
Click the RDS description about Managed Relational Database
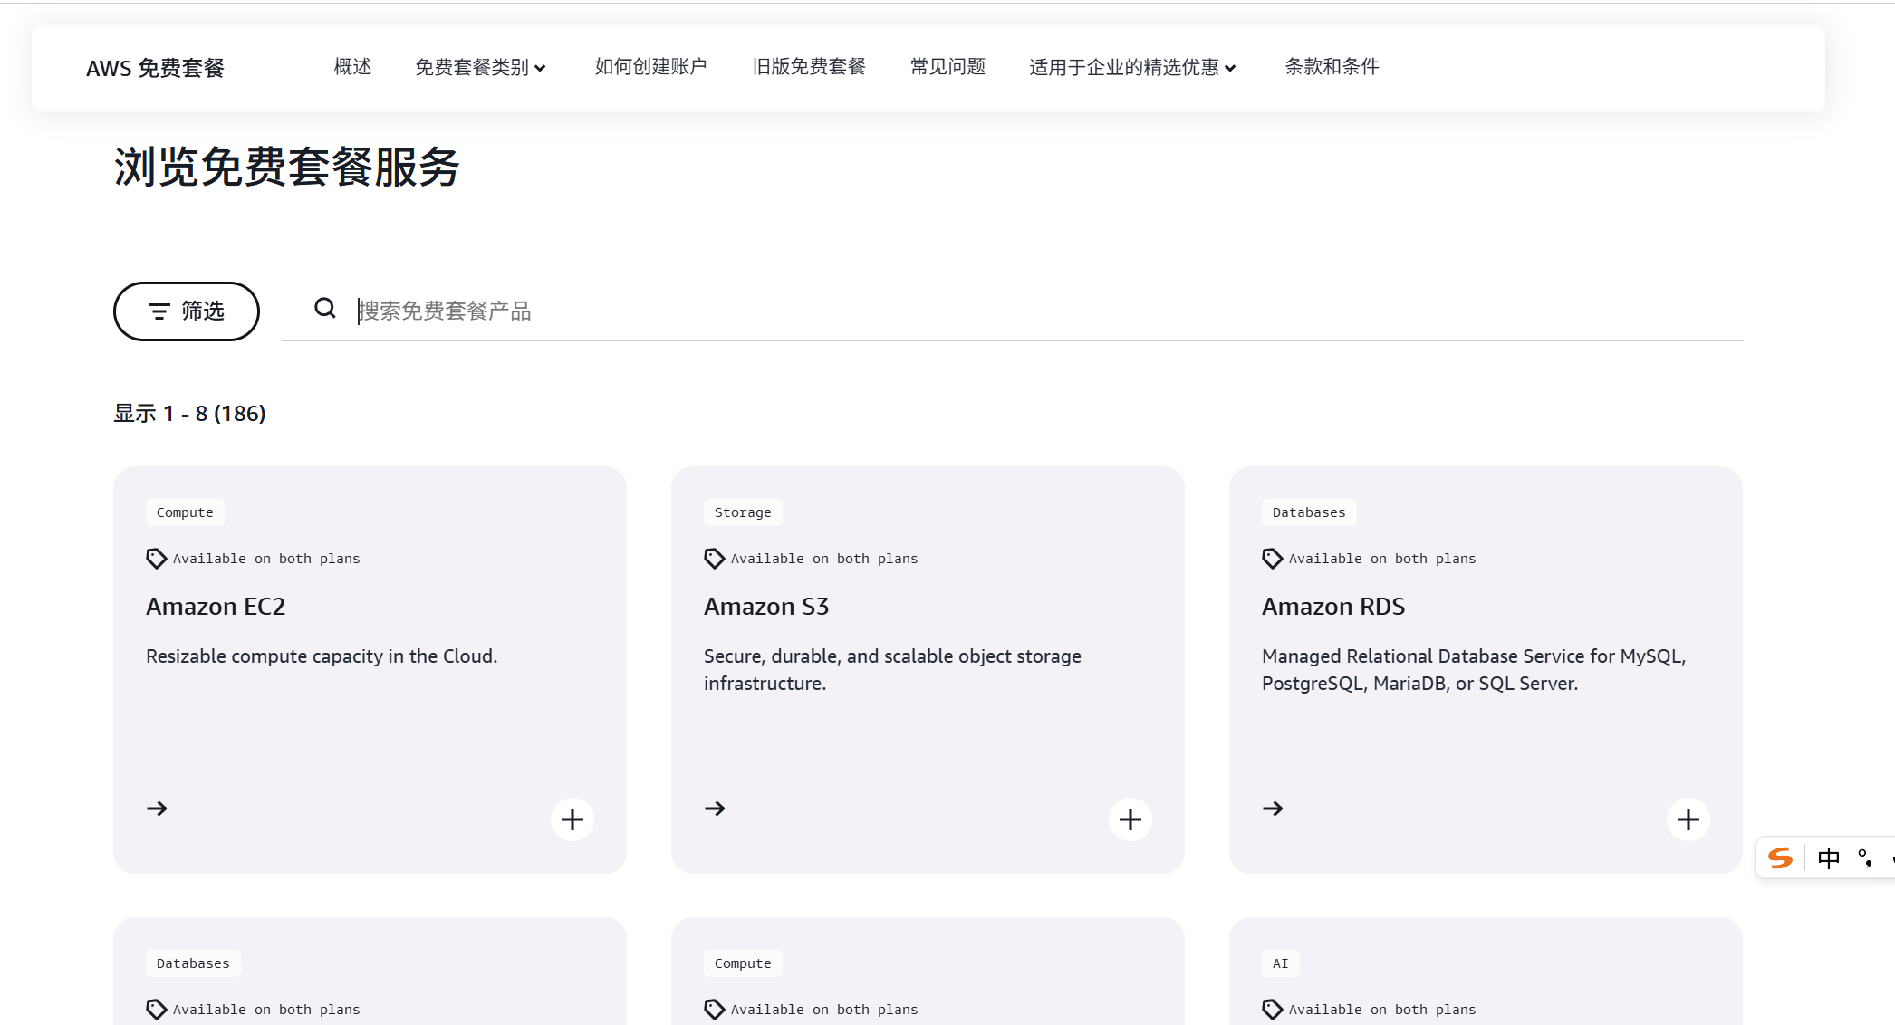point(1474,670)
